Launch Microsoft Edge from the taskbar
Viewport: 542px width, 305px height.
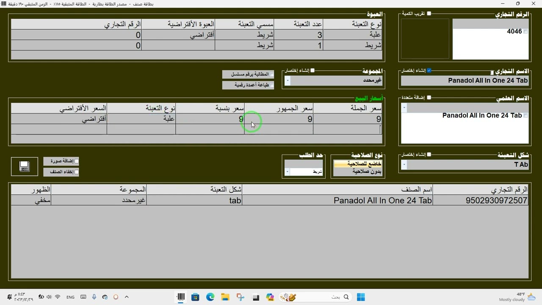[210, 297]
